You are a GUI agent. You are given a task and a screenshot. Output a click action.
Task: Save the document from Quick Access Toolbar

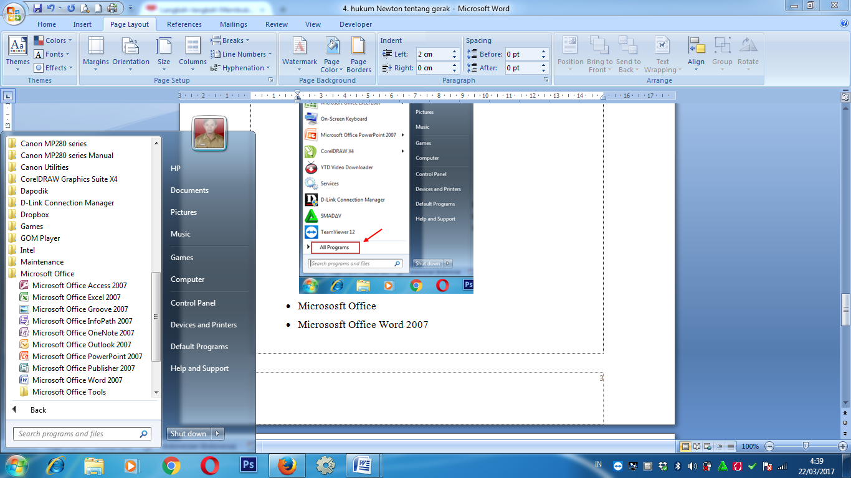tap(37, 9)
